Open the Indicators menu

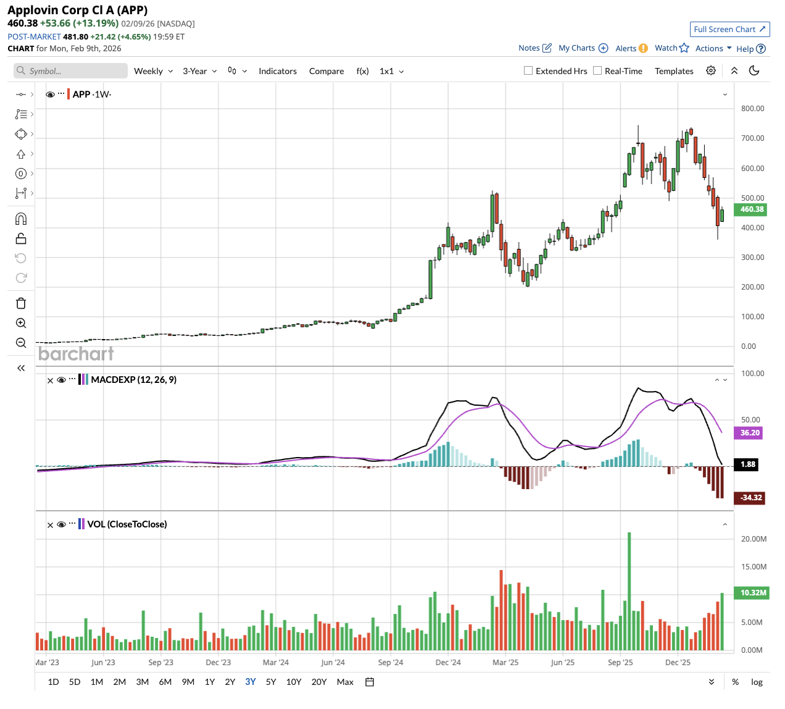coord(278,71)
